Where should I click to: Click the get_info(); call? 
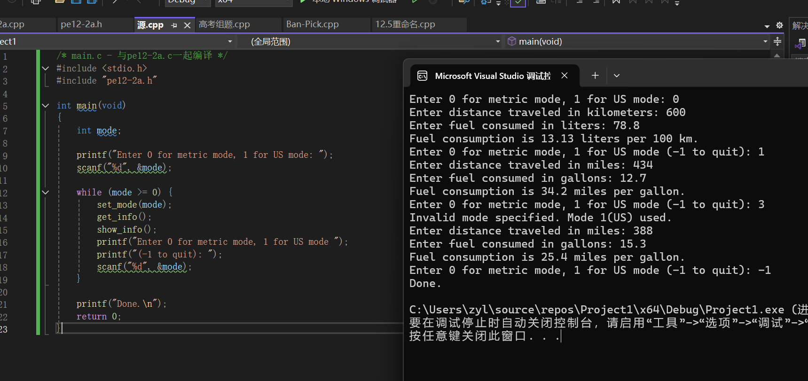click(x=124, y=217)
